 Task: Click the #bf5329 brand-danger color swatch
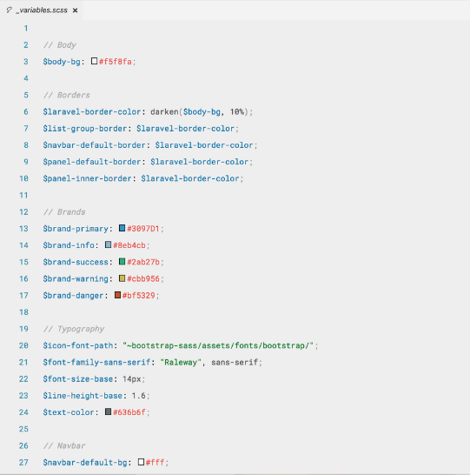117,295
